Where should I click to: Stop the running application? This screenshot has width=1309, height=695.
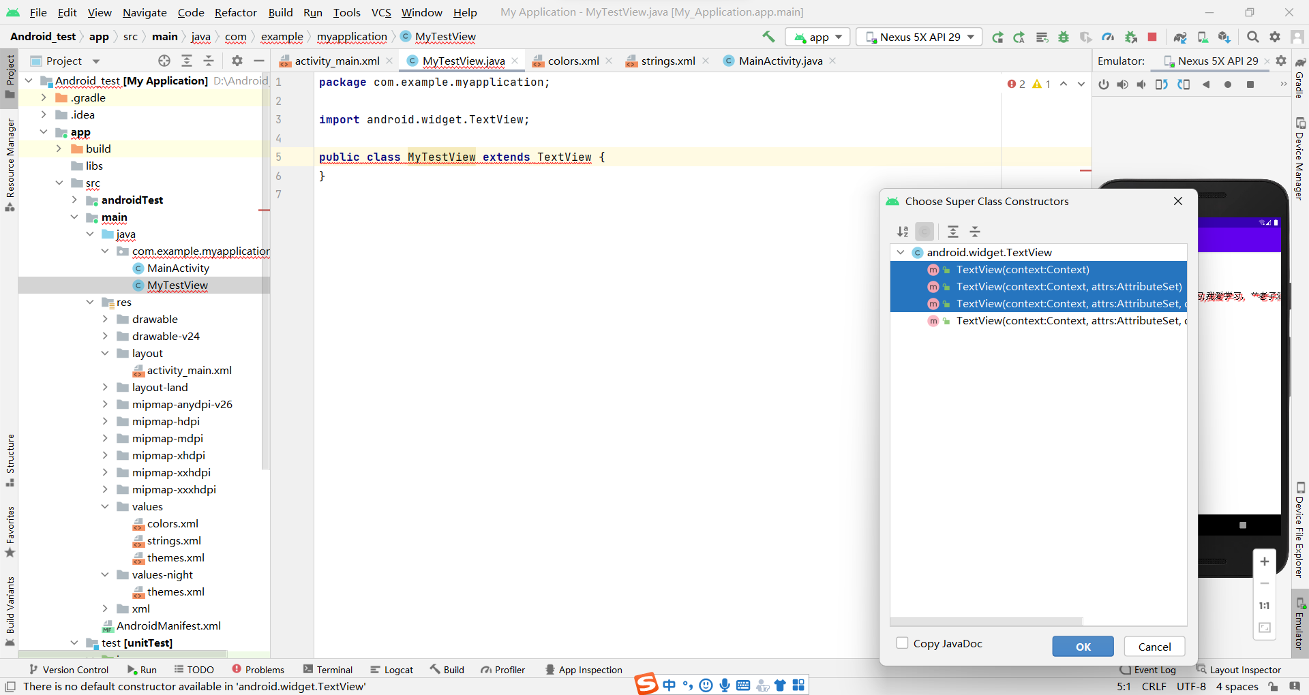click(1153, 37)
